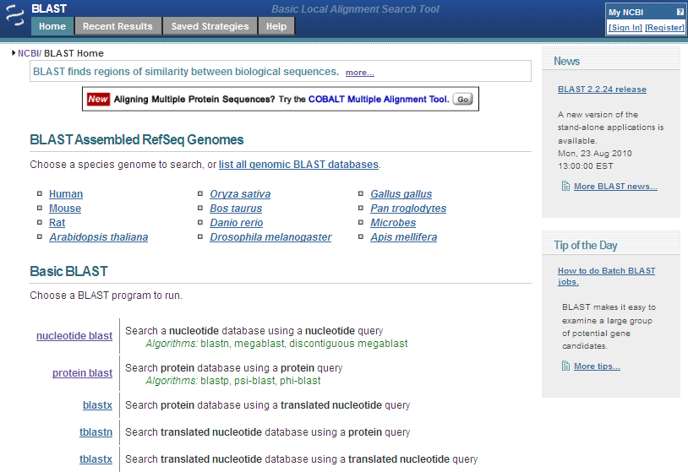Select the Rat genome link
This screenshot has width=688, height=472.
(x=57, y=223)
